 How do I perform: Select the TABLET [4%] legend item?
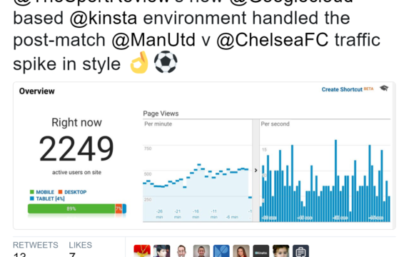click(47, 198)
